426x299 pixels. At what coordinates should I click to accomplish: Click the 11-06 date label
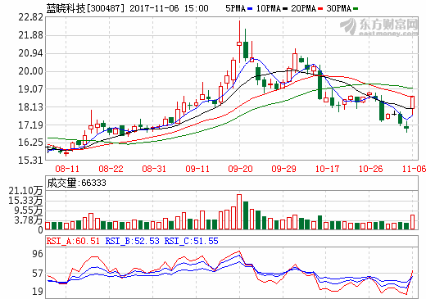(x=414, y=169)
